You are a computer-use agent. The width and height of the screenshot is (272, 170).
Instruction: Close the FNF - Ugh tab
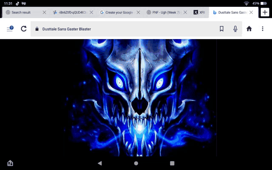[x=185, y=12]
